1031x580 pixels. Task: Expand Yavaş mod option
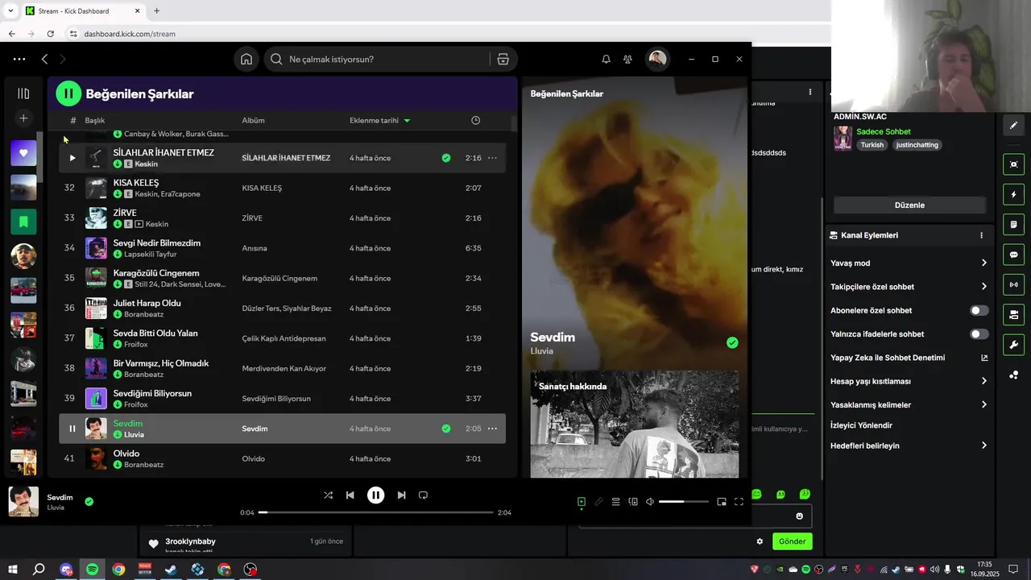tap(909, 263)
